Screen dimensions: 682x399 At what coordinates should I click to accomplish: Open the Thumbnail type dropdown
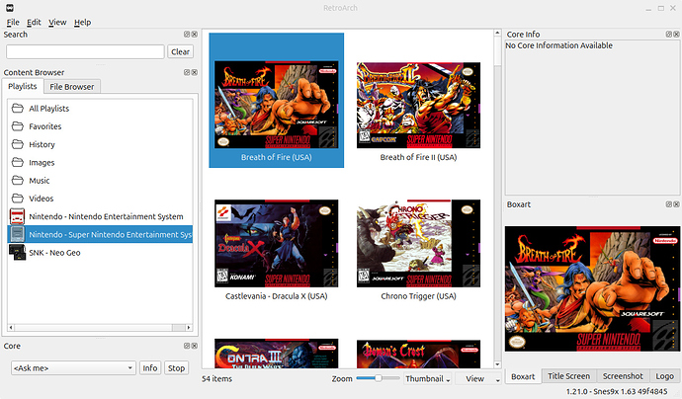[427, 378]
